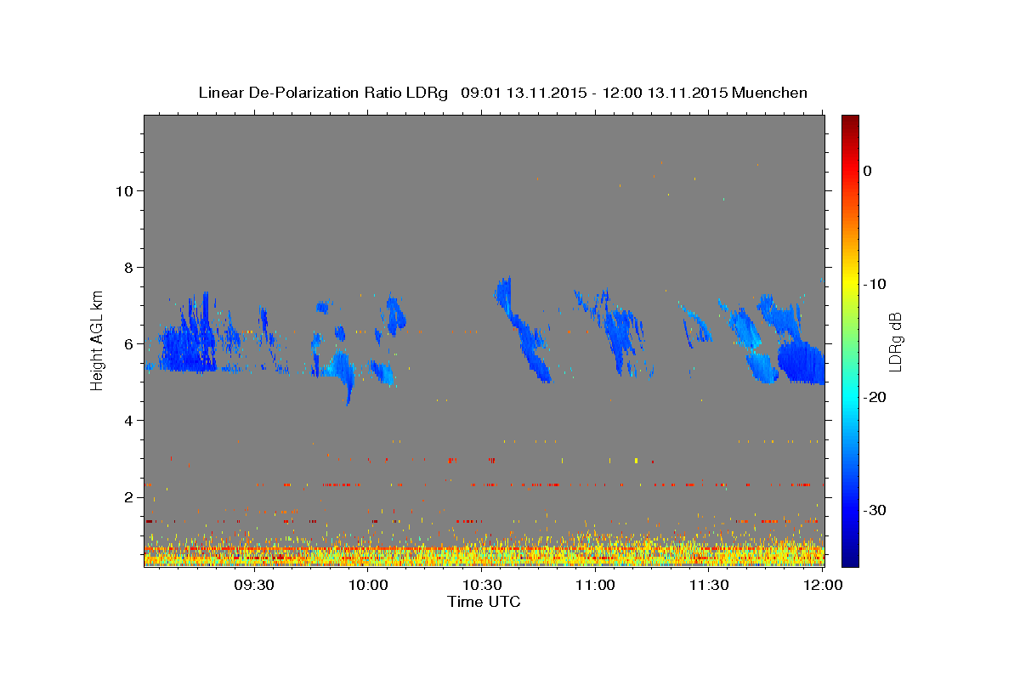This screenshot has width=1020, height=680.
Task: Click the 11:00 time tick label
Action: pos(596,585)
